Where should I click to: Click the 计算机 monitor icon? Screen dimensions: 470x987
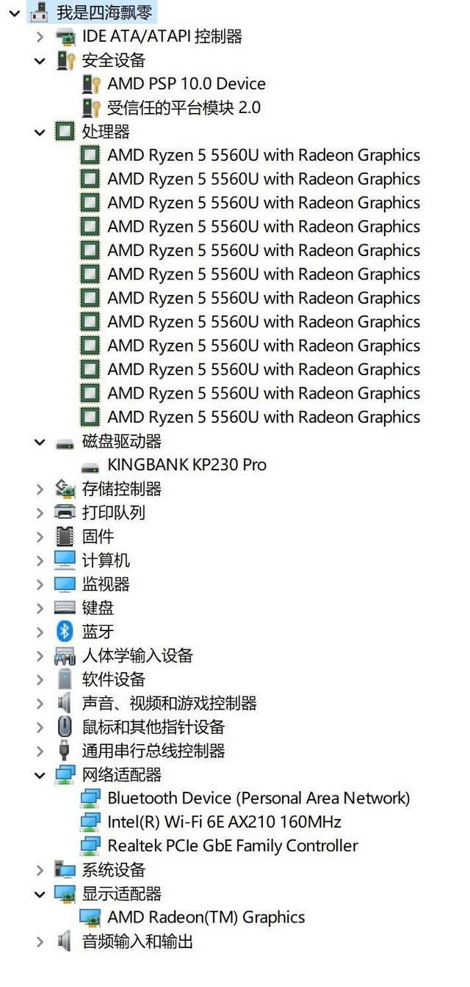tap(65, 560)
